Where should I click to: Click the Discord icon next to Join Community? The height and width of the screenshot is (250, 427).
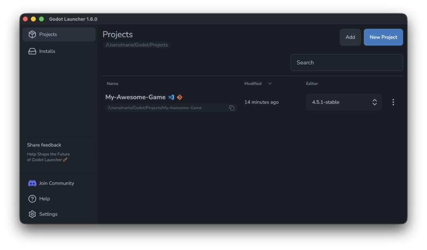pos(33,183)
